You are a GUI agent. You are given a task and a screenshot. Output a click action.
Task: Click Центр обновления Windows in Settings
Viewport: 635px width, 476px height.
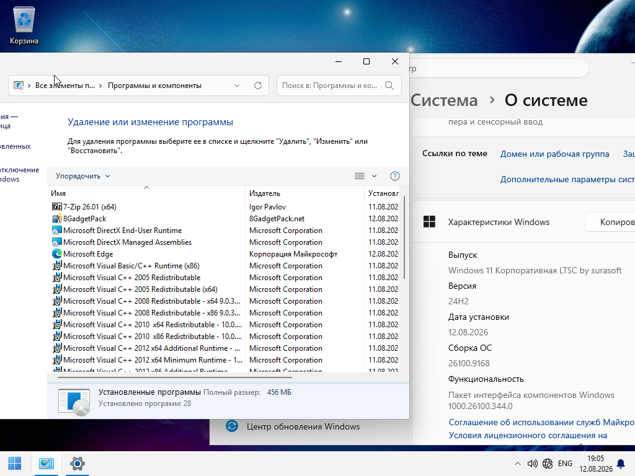(x=303, y=426)
